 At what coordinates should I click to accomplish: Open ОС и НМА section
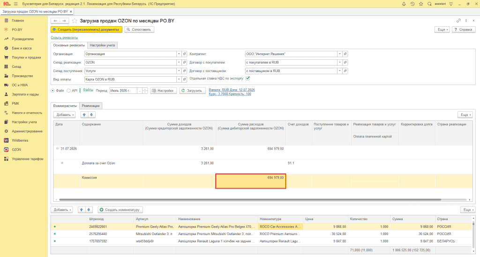20,85
